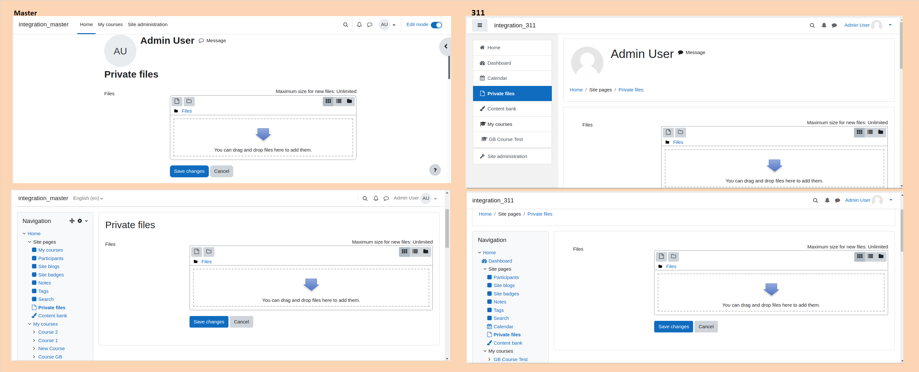This screenshot has height=372, width=919.
Task: Expand New Course in Master Navigation tree
Action: pyautogui.click(x=34, y=349)
